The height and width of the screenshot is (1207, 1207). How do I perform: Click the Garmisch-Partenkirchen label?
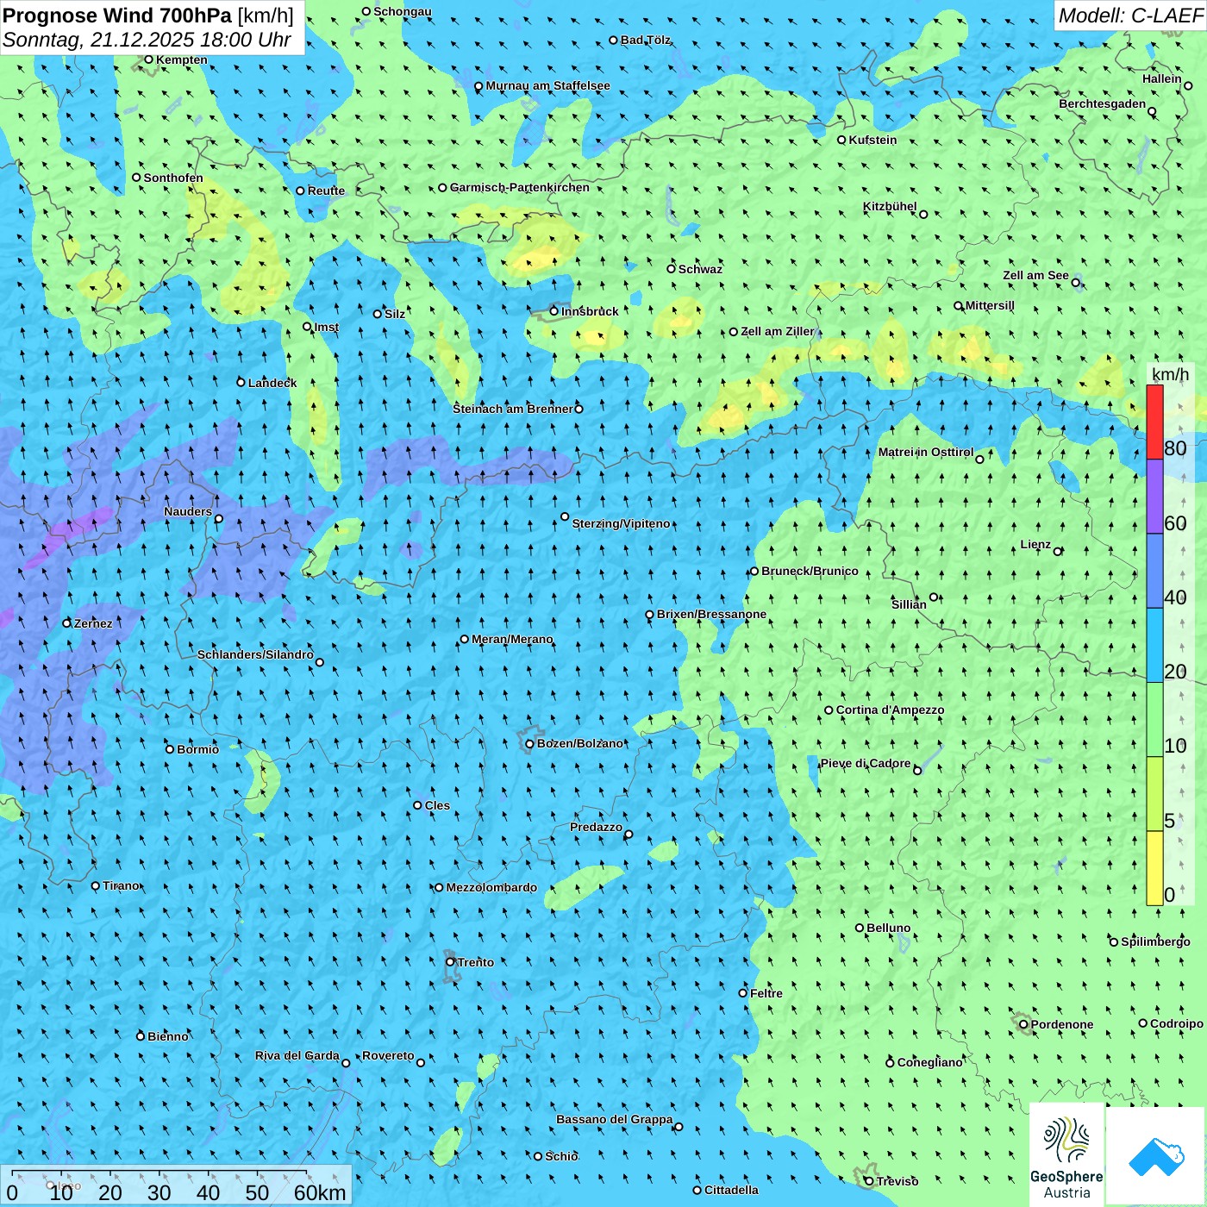520,187
